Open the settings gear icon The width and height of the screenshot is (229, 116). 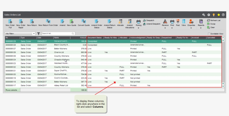pos(209,15)
